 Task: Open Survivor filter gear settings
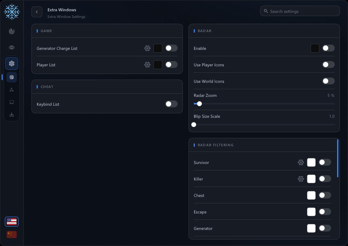(x=301, y=162)
